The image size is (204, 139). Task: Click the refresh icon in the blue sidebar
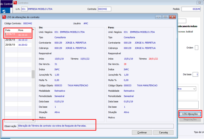[x=4, y=11]
